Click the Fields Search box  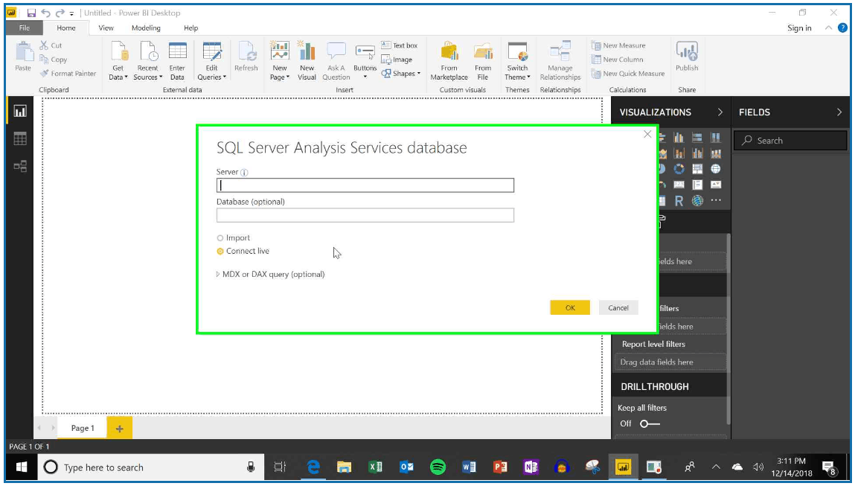[x=790, y=140]
